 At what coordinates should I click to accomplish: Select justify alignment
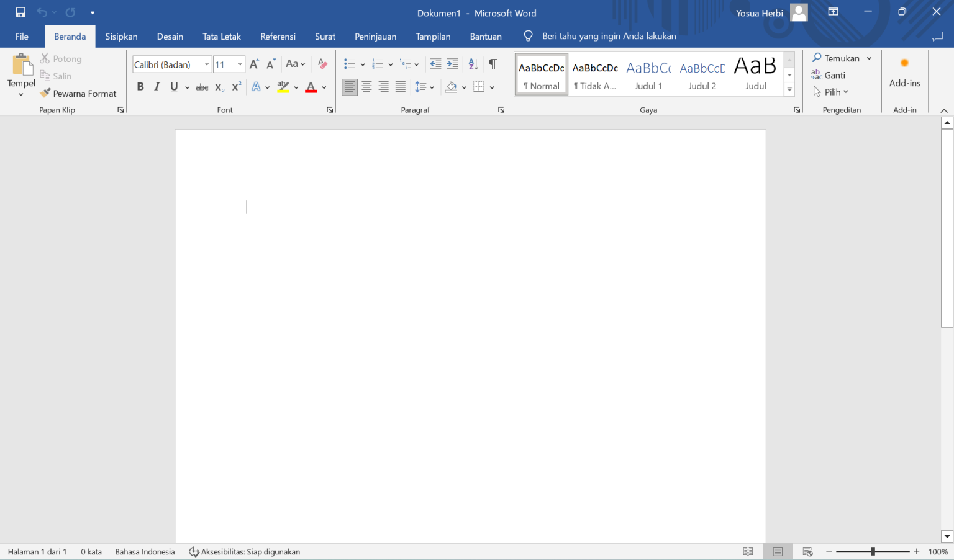401,87
